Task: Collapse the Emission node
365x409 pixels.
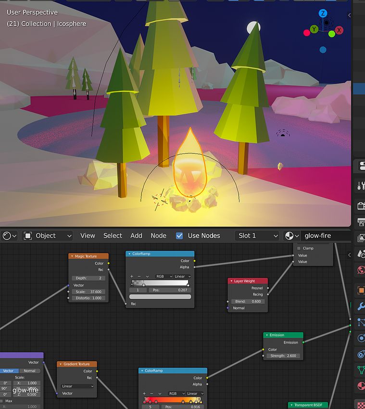Action: tap(267, 335)
